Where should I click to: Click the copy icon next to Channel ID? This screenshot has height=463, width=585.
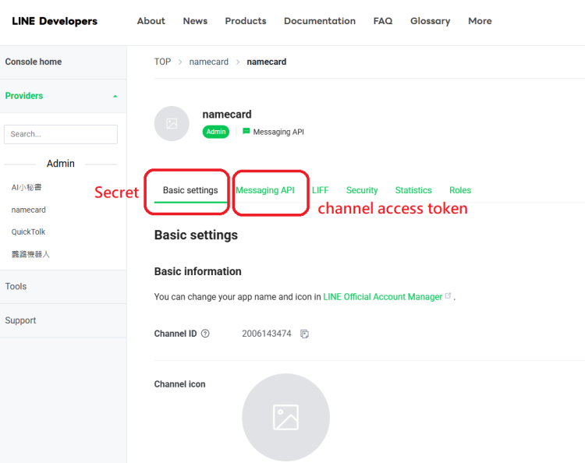[305, 334]
